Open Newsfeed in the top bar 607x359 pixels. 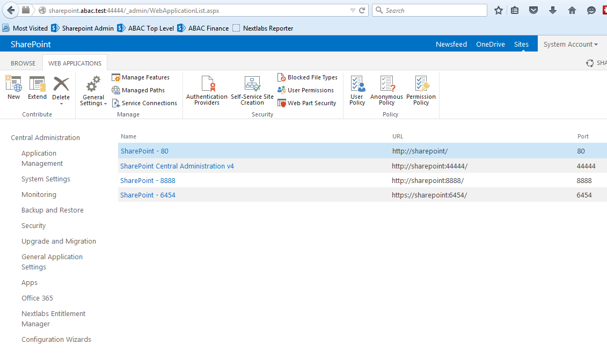pyautogui.click(x=451, y=44)
